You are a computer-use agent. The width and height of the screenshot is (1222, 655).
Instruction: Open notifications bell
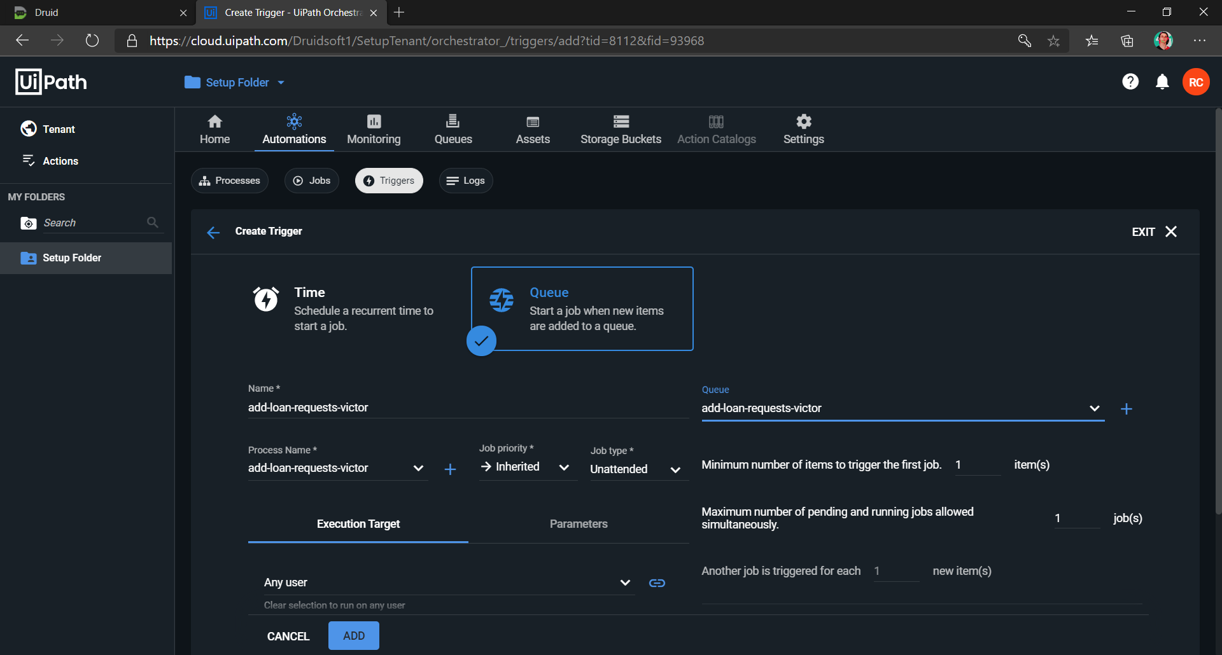(1162, 81)
